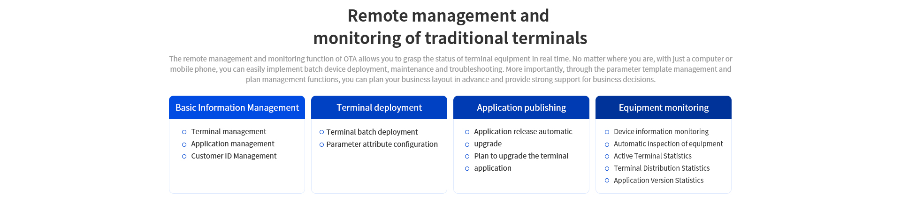Image resolution: width=901 pixels, height=212 pixels.
Task: Select 'Automatic inspection of equipment' item
Action: pyautogui.click(x=668, y=144)
